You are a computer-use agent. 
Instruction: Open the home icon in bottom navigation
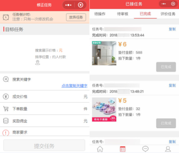(x=100, y=149)
